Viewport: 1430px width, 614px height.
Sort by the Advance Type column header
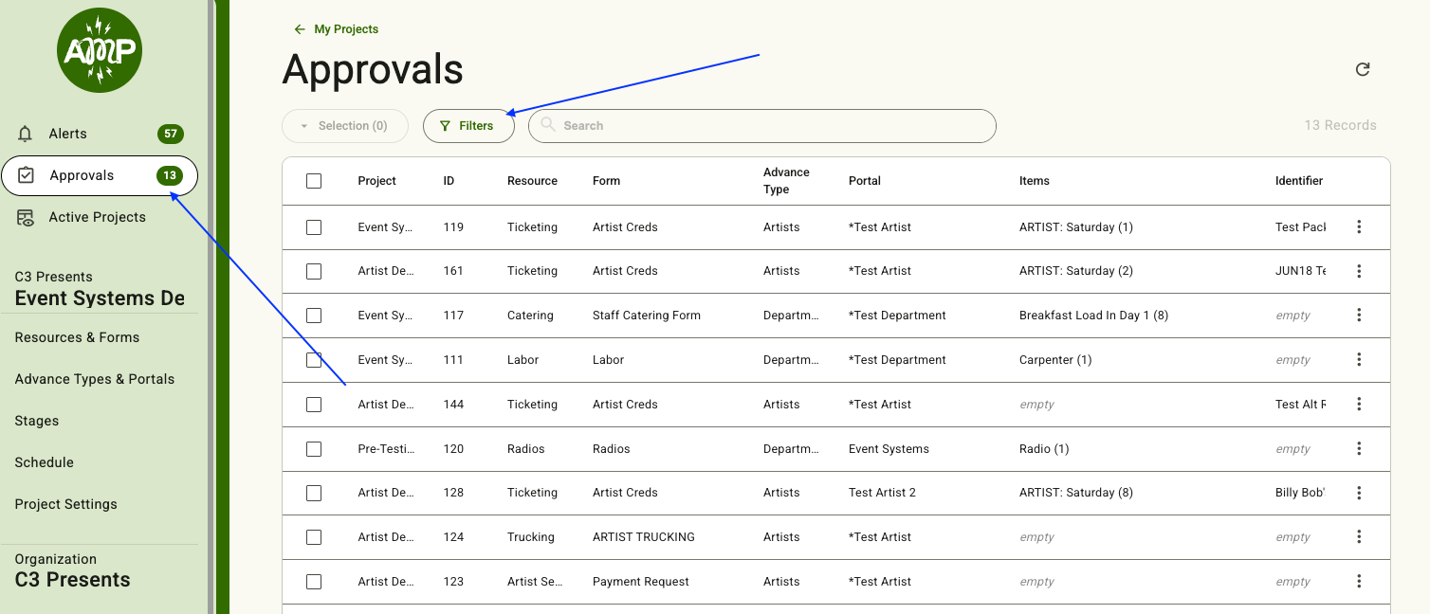point(786,181)
